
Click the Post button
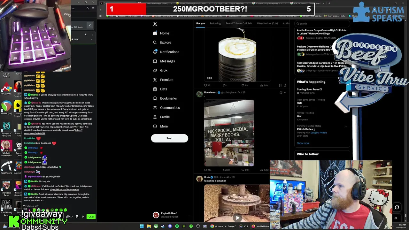169,138
